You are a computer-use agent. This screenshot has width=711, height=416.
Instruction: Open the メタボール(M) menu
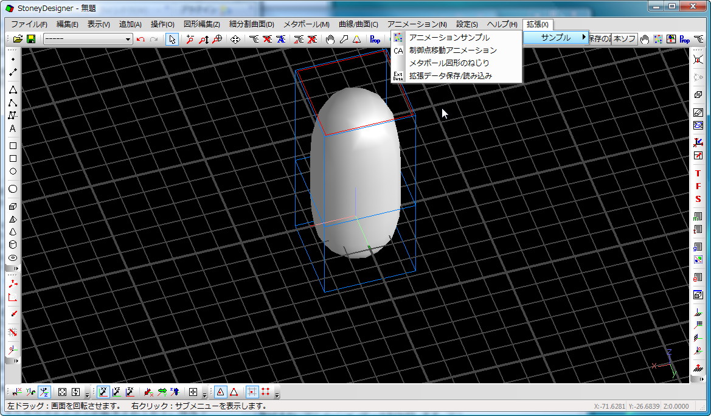tap(307, 24)
